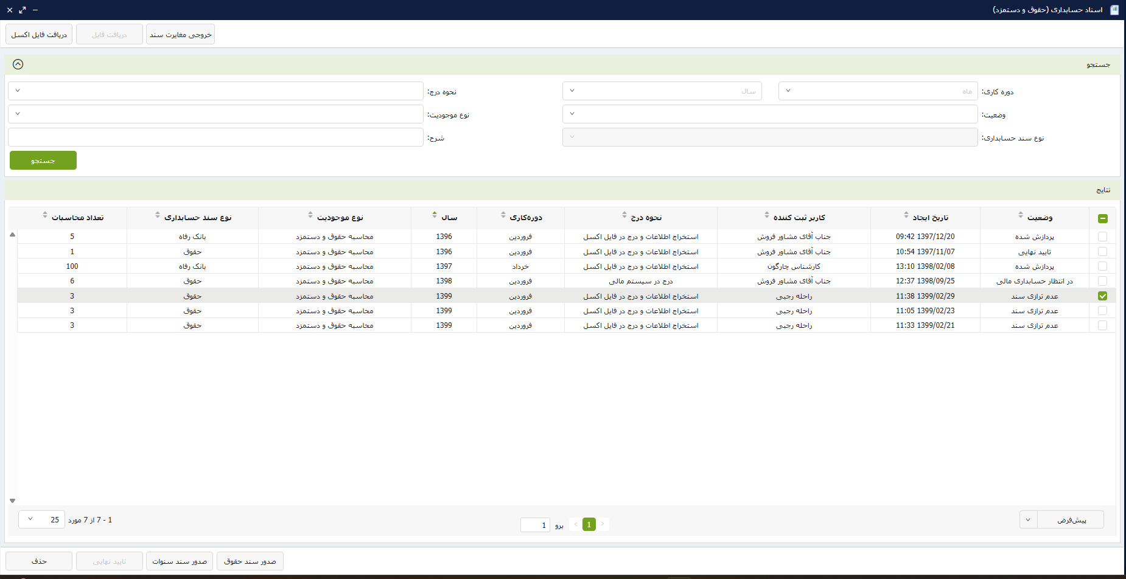Click خروجی مغایرت سند toolbar button
1126x579 pixels.
tap(180, 35)
